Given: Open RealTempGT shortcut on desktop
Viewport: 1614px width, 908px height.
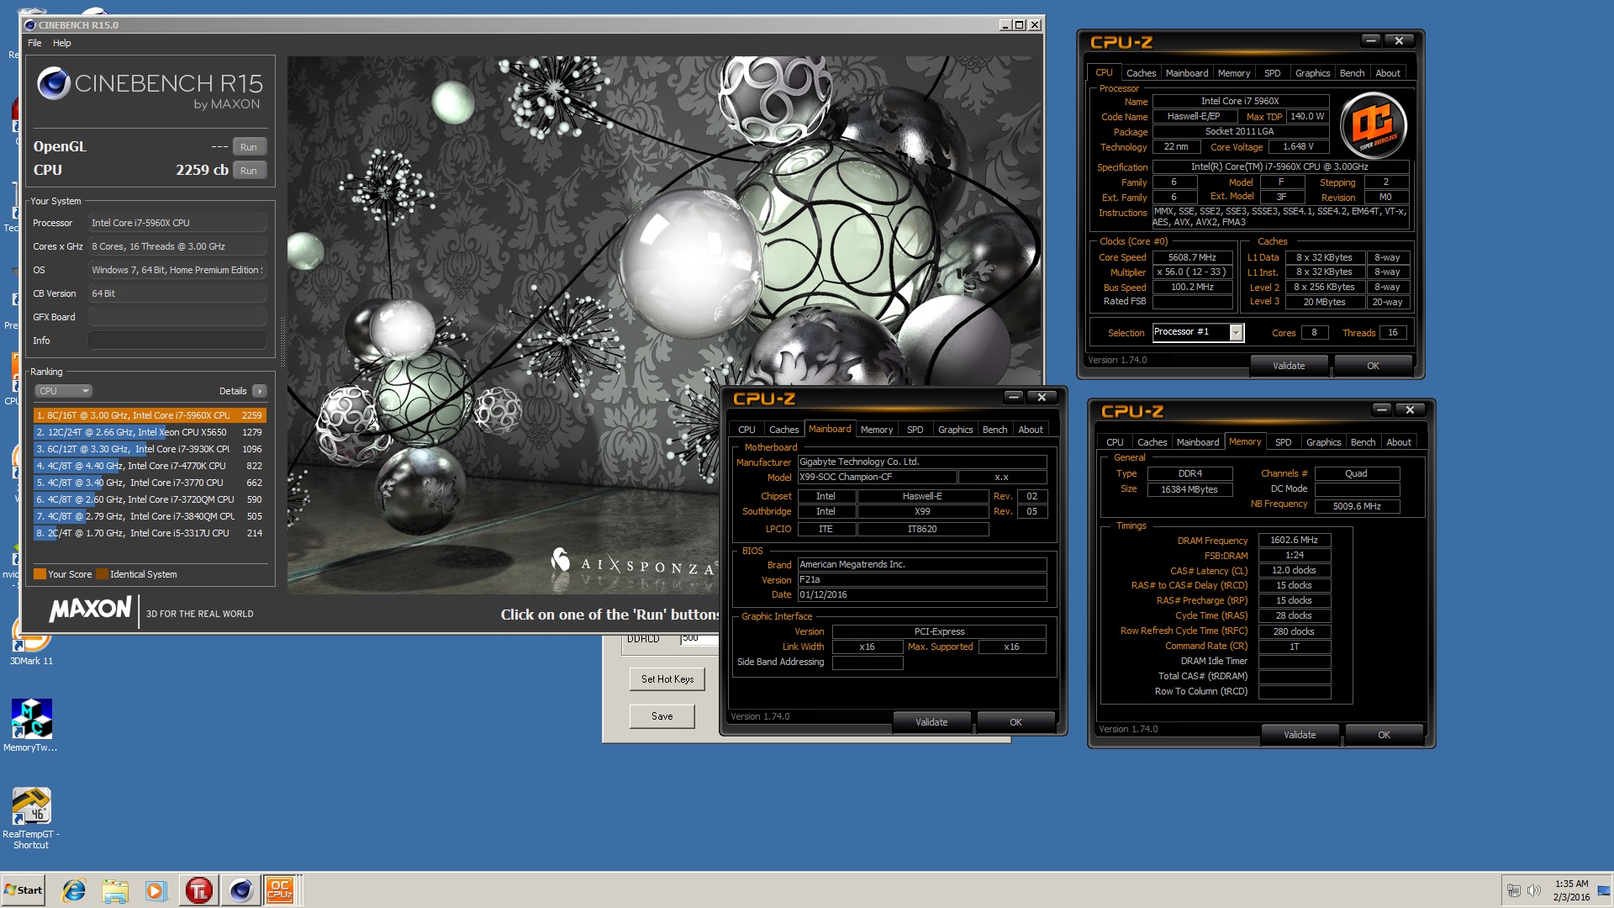Looking at the screenshot, I should [x=31, y=818].
